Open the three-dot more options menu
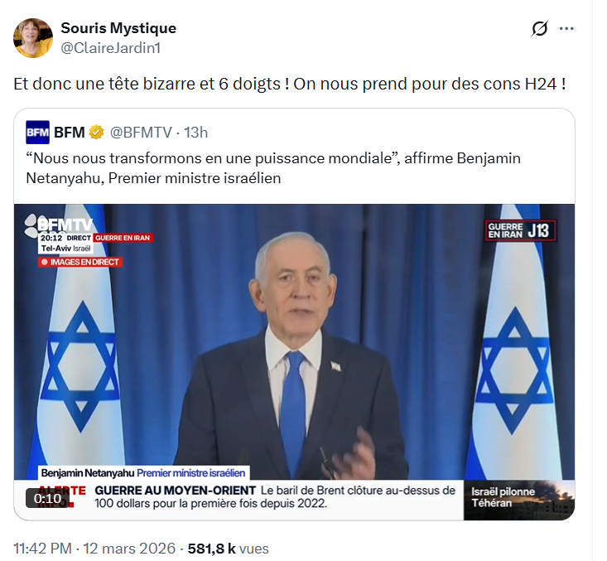The width and height of the screenshot is (607, 561). click(x=566, y=28)
